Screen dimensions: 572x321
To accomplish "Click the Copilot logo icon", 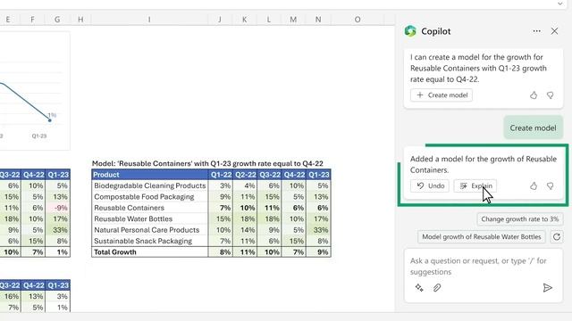I will click(x=410, y=31).
